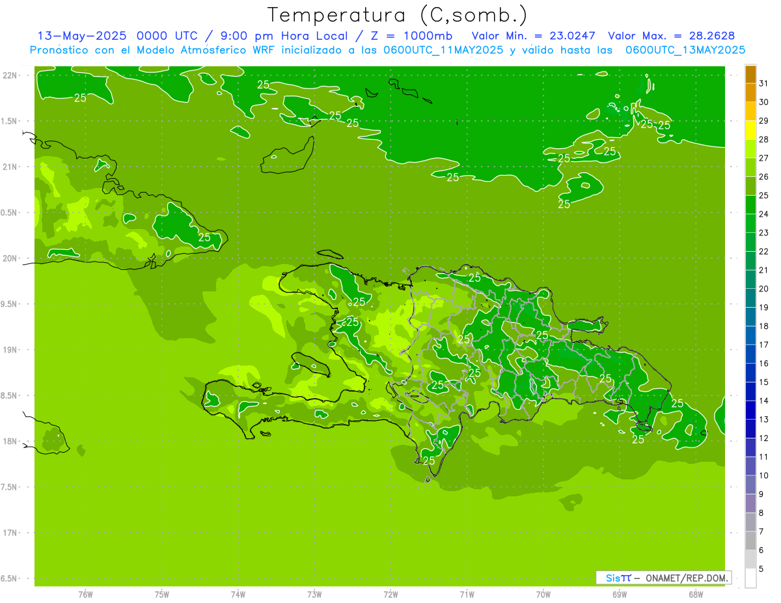This screenshot has height=603, width=781.
Task: Click the '19N' latitude axis label
Action: [10, 350]
